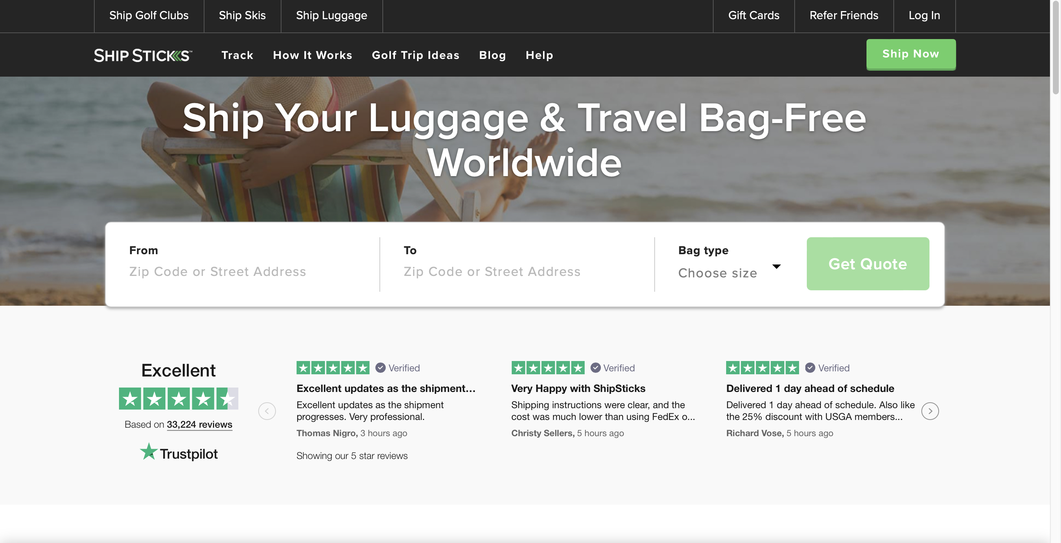
Task: Click the Ship Sticks logo
Action: (143, 55)
